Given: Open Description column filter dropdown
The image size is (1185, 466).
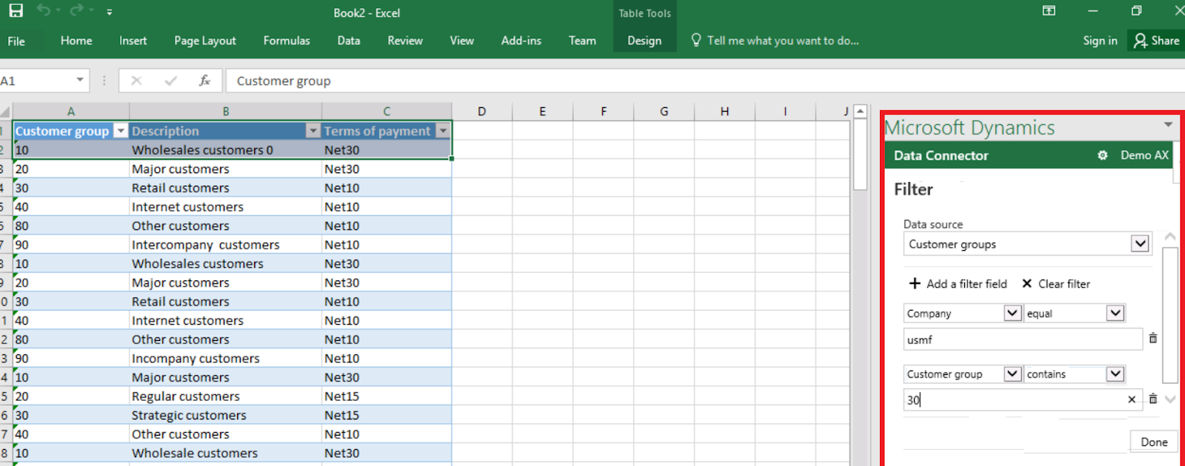Looking at the screenshot, I should [313, 131].
